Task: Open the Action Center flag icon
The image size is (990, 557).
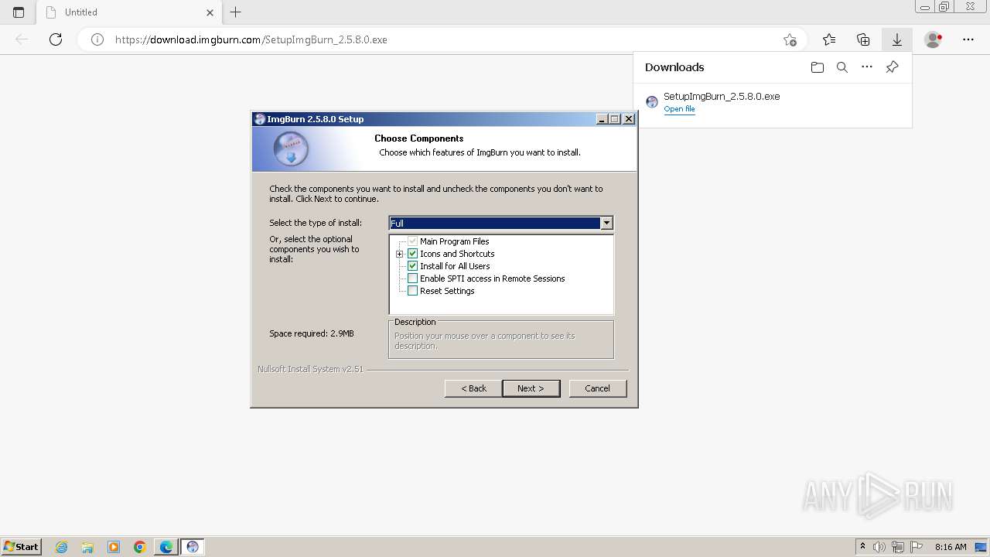Action: click(917, 547)
